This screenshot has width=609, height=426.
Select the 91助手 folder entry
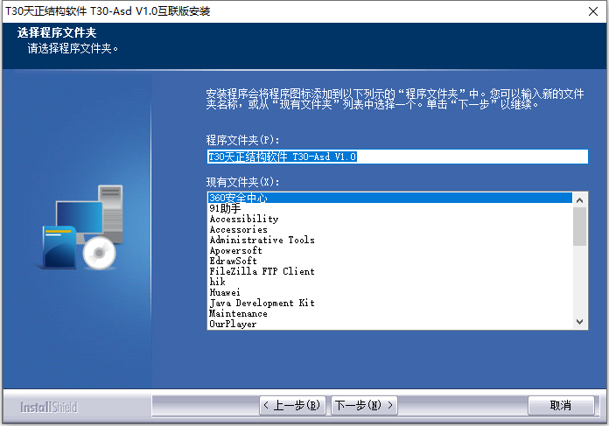tap(390, 208)
